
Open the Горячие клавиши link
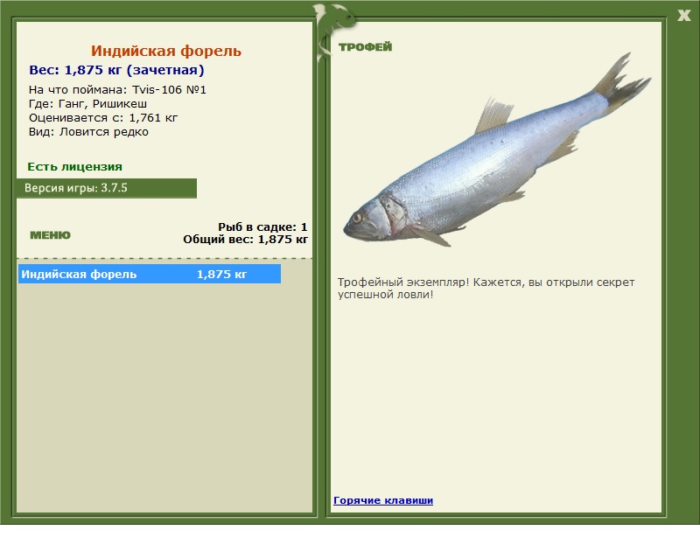tap(383, 500)
